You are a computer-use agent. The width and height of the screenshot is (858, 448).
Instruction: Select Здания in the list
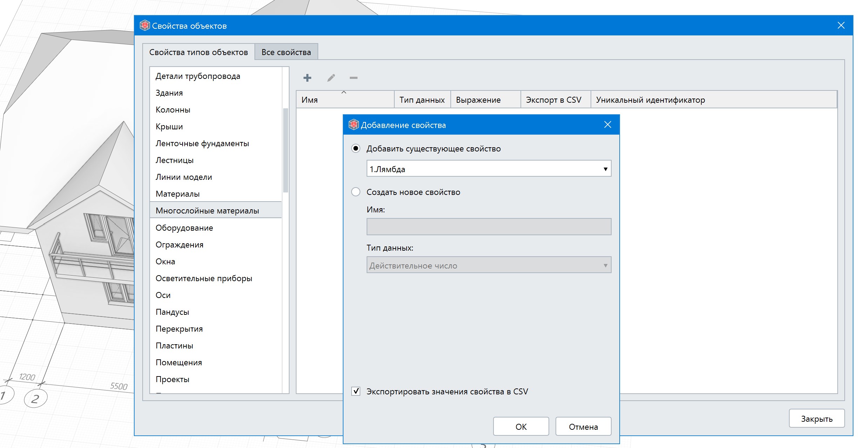point(216,93)
